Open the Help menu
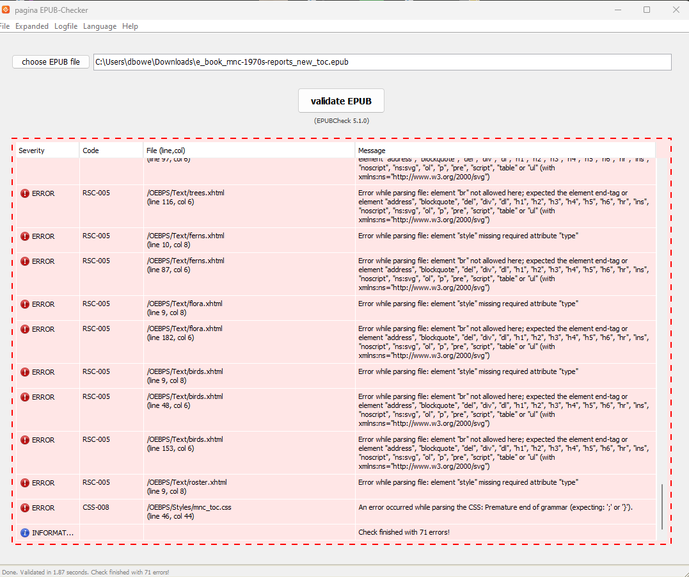Screen dimensions: 689x577 tap(130, 26)
